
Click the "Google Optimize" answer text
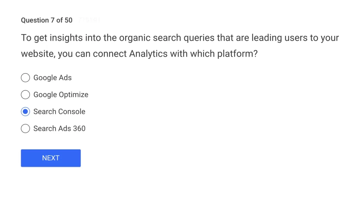(61, 95)
